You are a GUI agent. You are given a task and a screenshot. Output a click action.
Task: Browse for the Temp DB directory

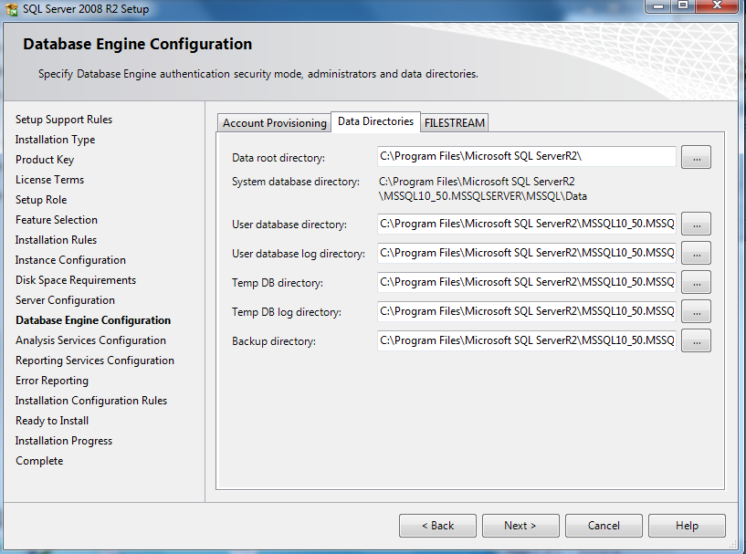696,282
